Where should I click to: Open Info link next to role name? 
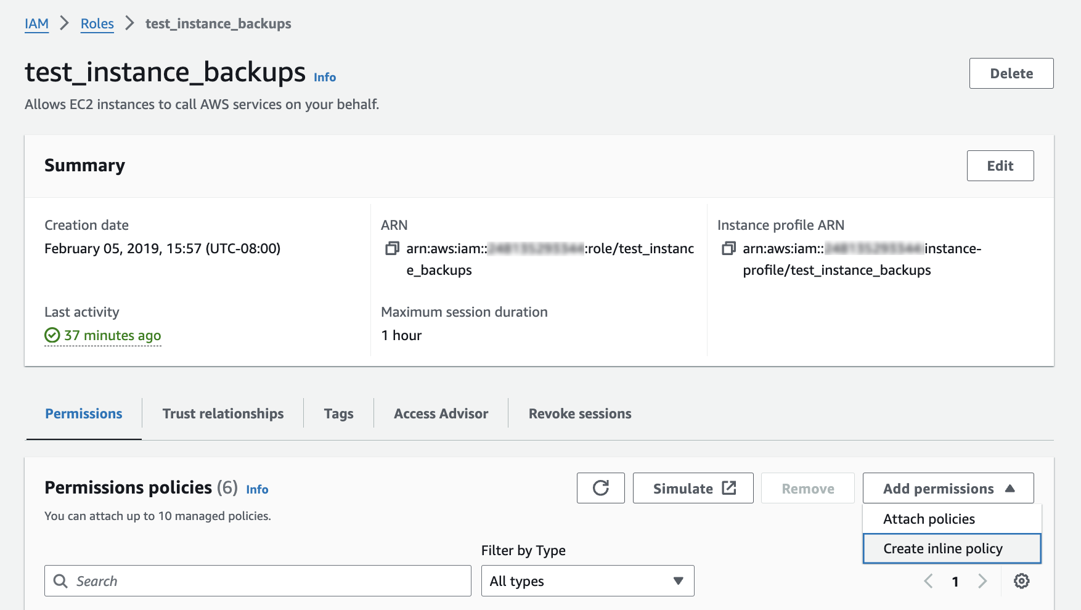[325, 77]
